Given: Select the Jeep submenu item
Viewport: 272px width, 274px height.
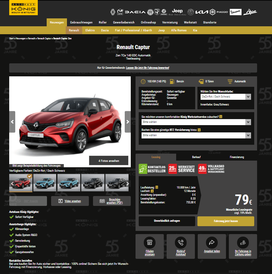Looking at the screenshot, I should click(x=162, y=30).
